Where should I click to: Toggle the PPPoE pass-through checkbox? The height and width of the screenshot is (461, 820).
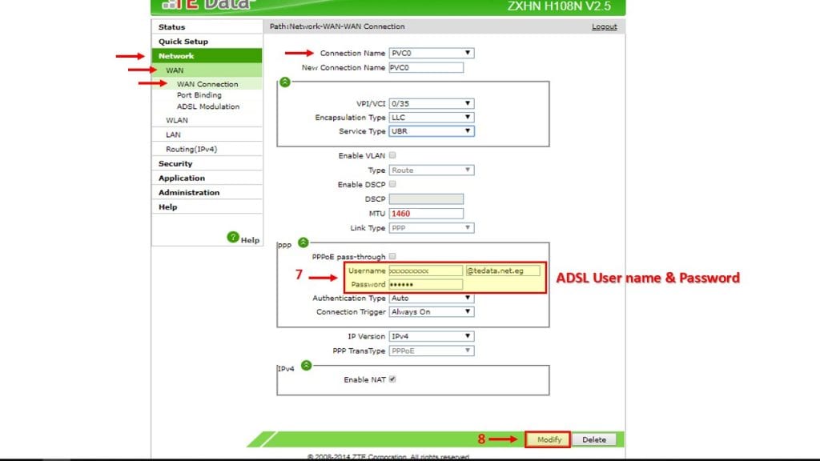[392, 256]
